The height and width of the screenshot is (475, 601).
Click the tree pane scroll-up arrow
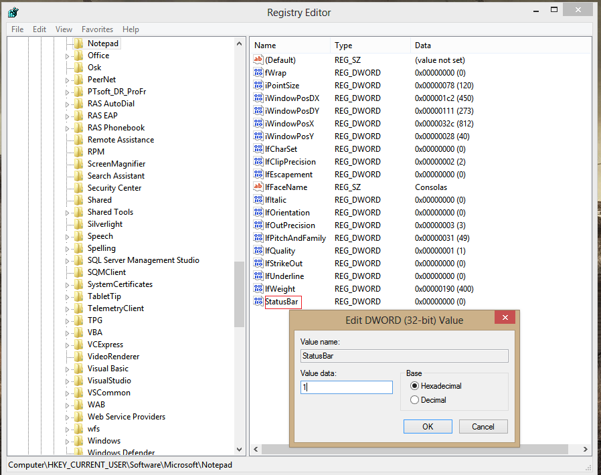click(239, 43)
